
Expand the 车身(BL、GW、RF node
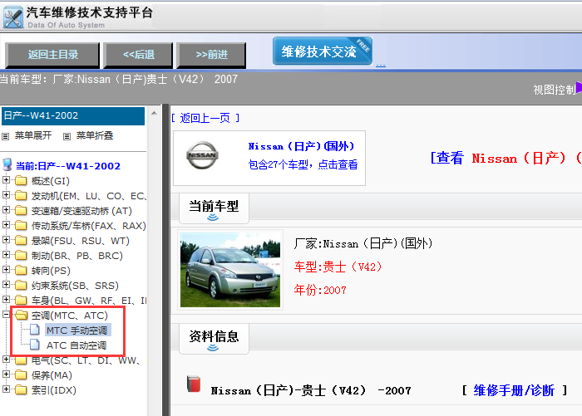(6, 300)
